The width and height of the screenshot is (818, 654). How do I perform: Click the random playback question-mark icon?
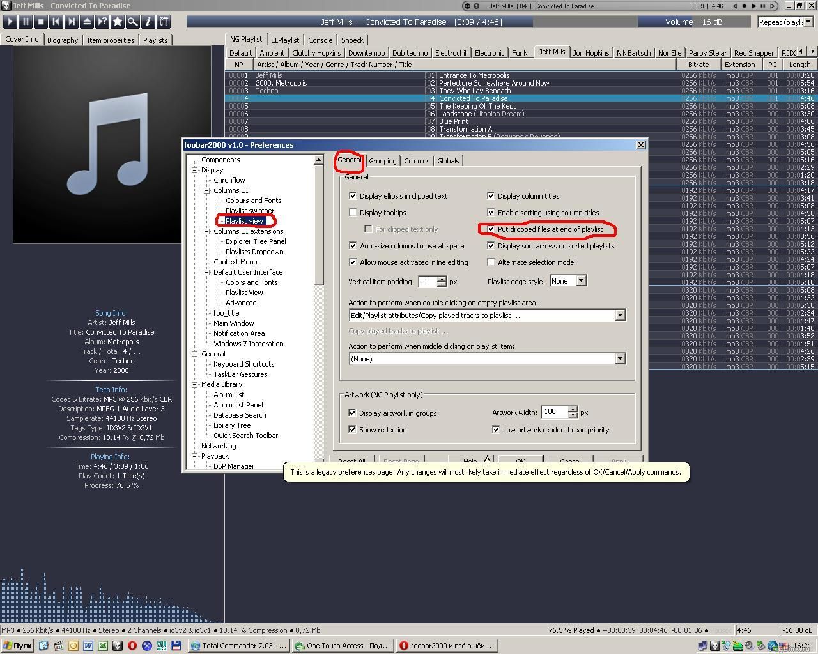coord(102,21)
